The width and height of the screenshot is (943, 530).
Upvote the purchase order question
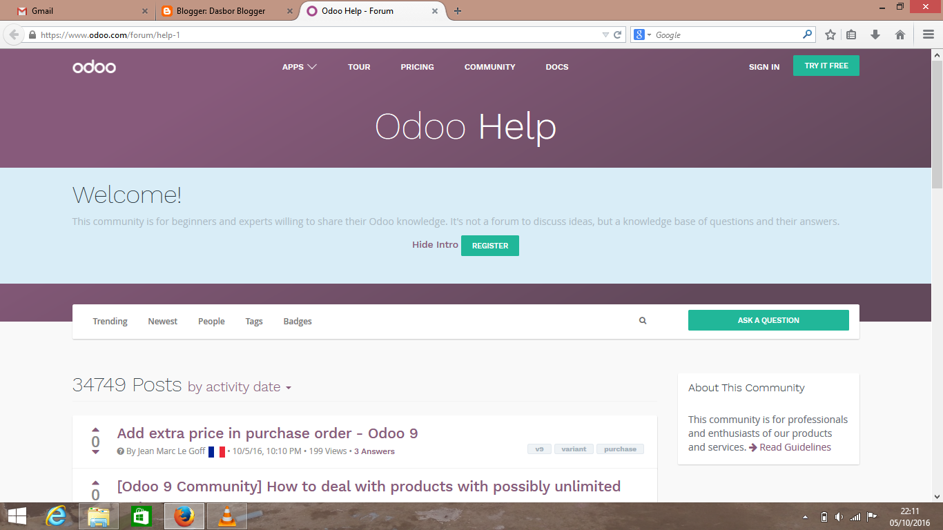[x=95, y=429]
